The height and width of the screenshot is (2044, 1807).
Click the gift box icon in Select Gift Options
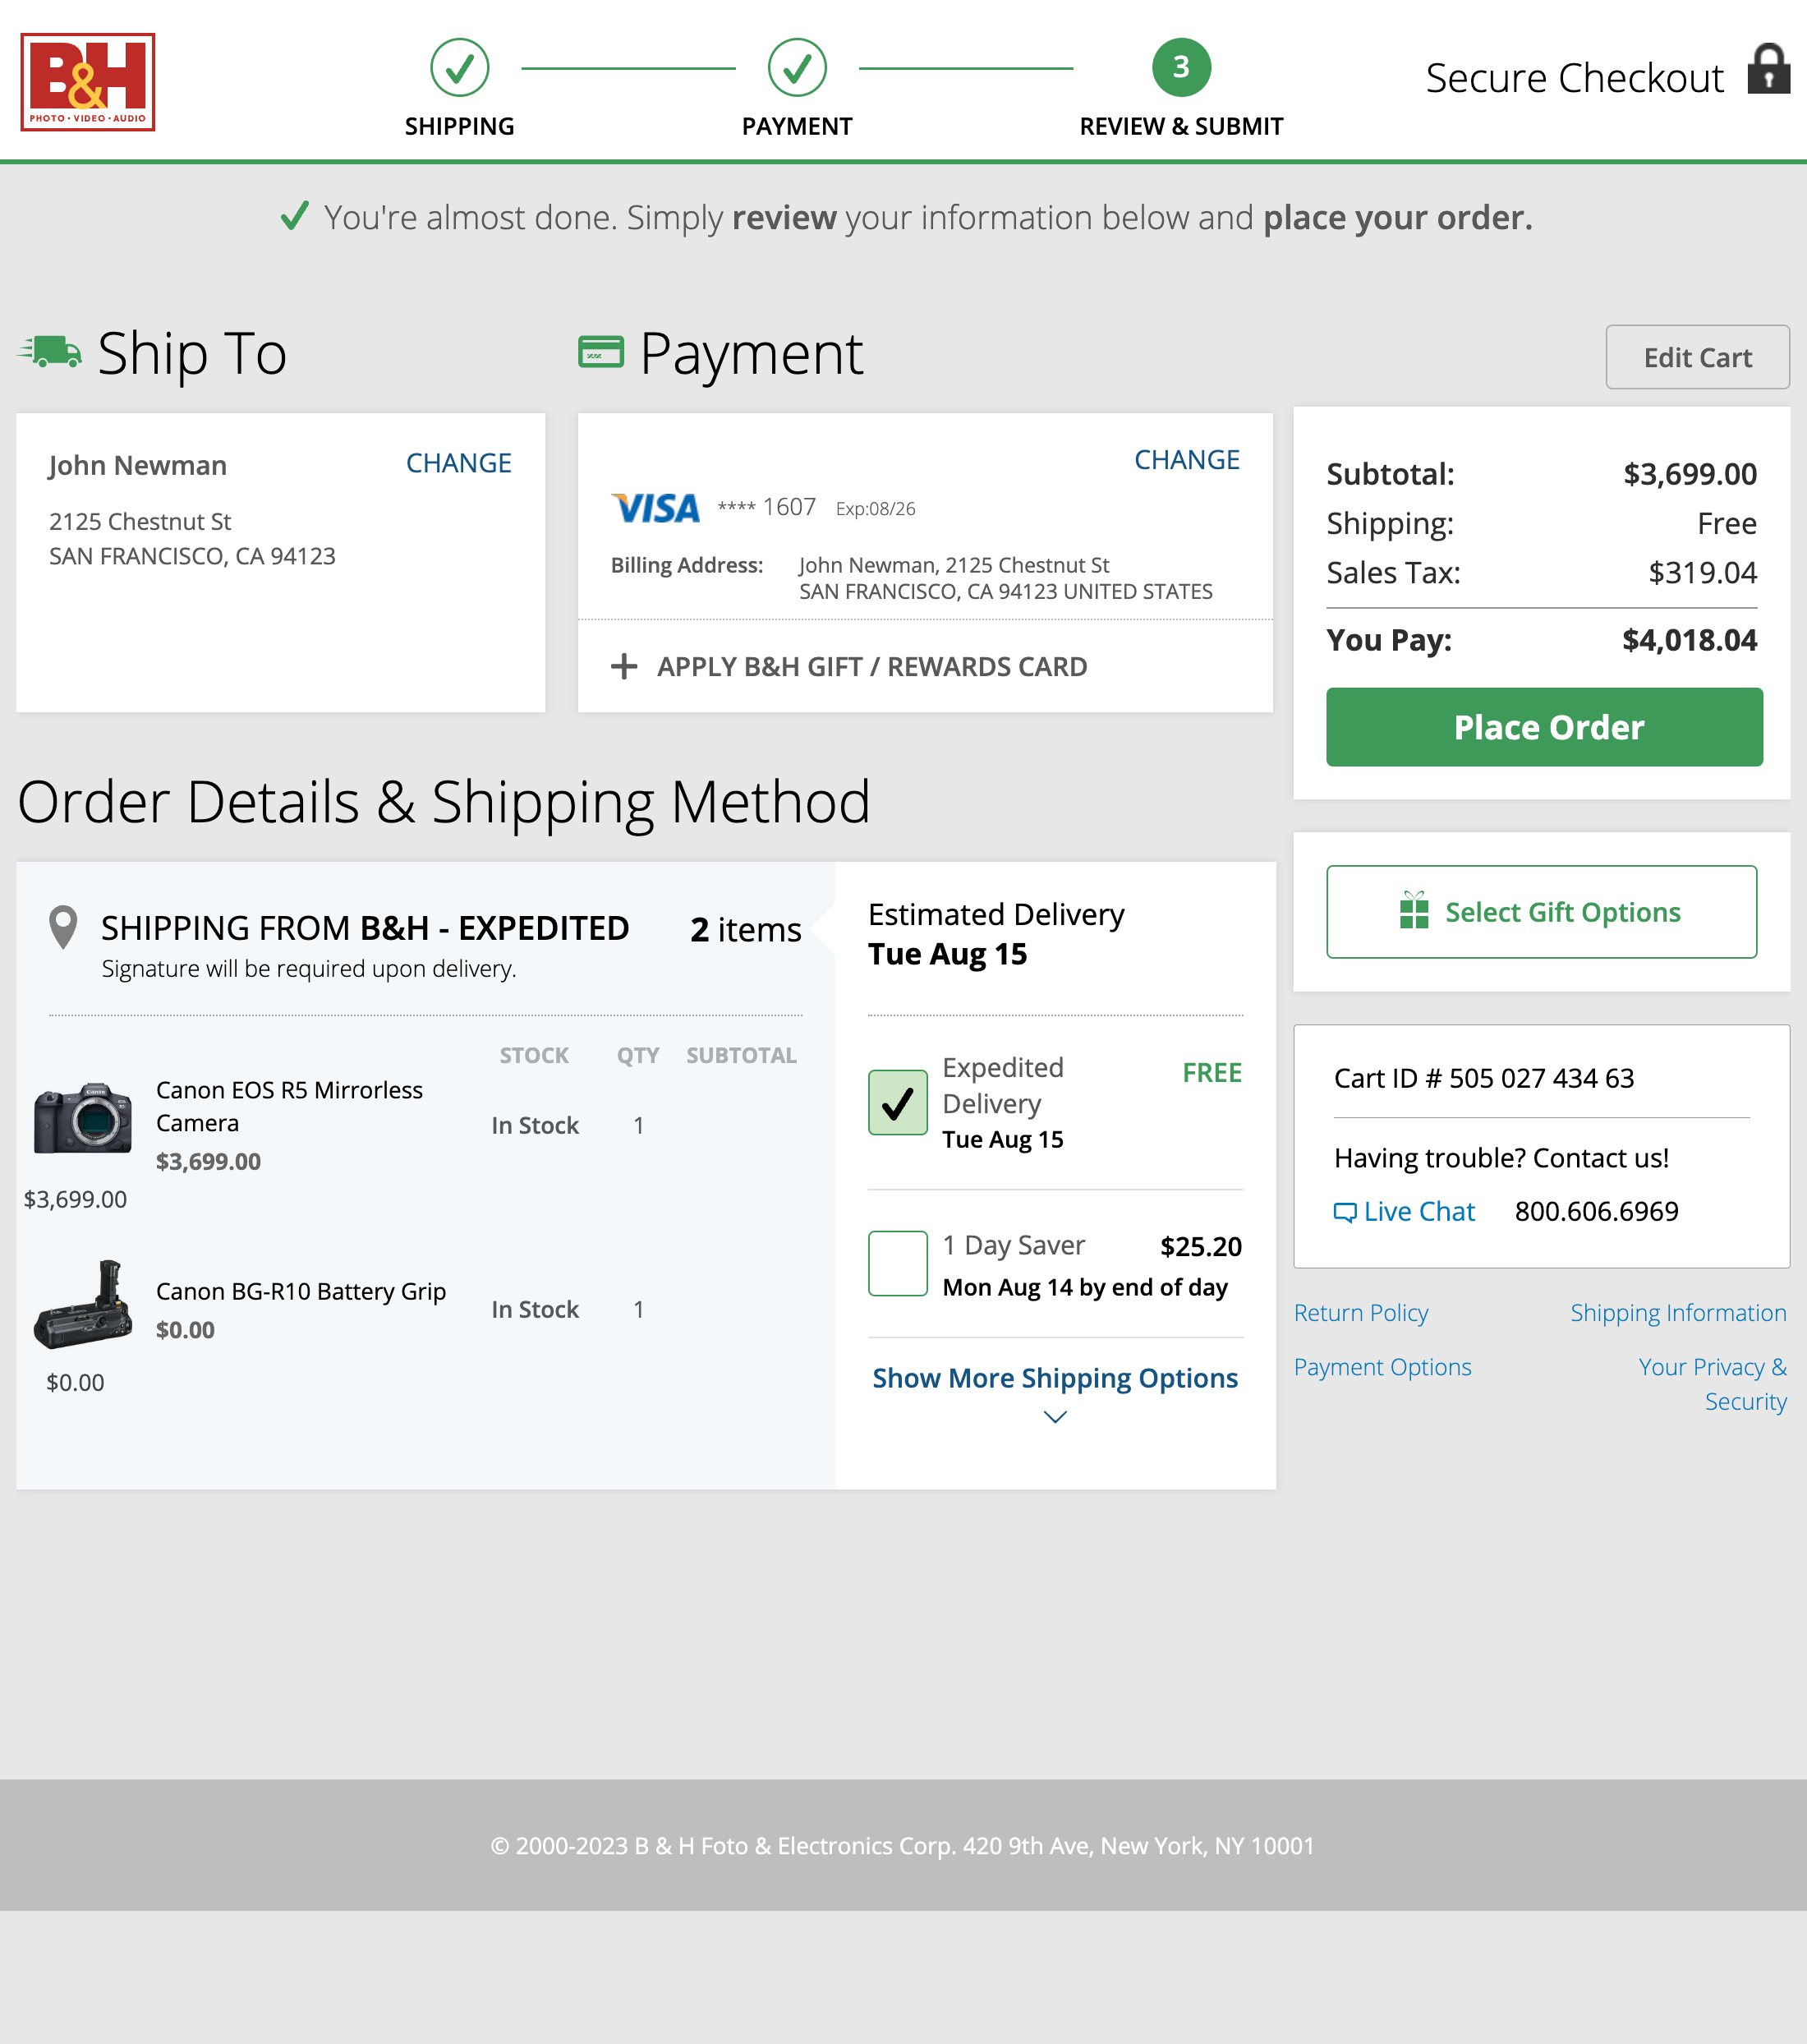pyautogui.click(x=1414, y=911)
